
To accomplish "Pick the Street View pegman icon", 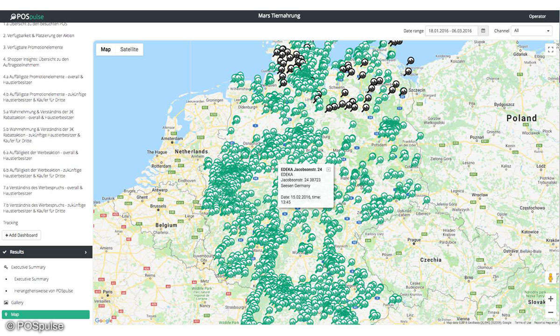I will (x=551, y=277).
